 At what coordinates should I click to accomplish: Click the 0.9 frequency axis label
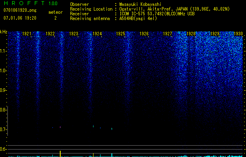(3, 90)
